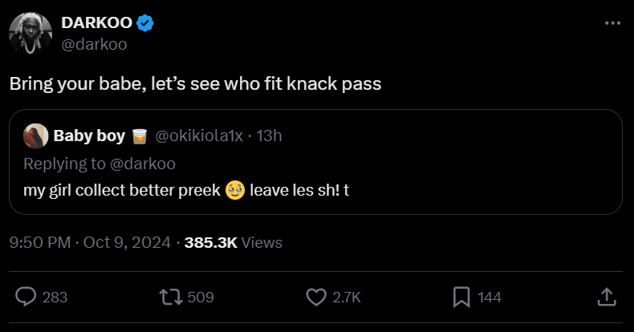The image size is (634, 332).
Task: View the 385.3K Views analytics
Action: click(x=233, y=242)
